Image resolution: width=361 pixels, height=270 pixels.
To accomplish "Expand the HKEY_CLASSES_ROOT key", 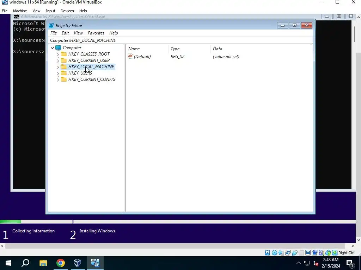I will point(58,54).
